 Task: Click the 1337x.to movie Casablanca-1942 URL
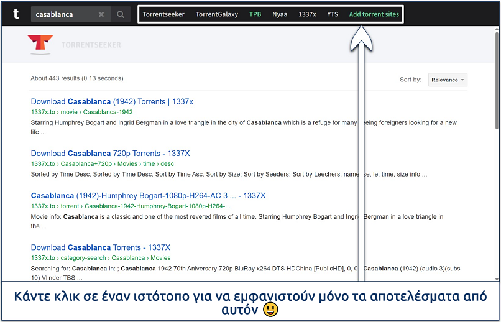pyautogui.click(x=81, y=112)
